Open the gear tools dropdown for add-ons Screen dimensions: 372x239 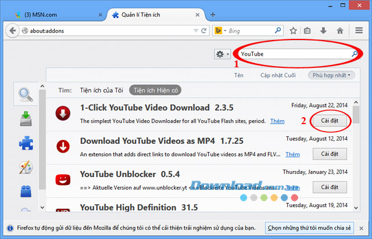pos(222,55)
